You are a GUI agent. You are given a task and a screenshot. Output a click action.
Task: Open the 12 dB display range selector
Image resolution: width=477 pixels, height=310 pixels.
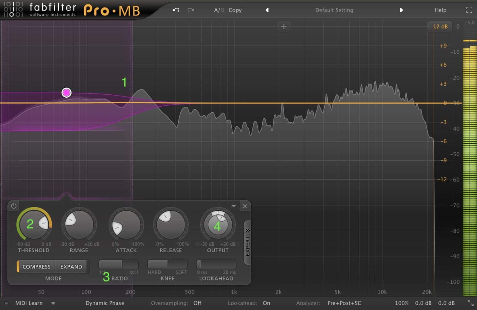[x=440, y=26]
